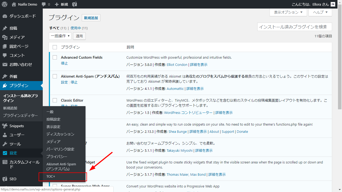This screenshot has height=192, width=342.
Task: Open Automattic author link
Action: click(175, 89)
